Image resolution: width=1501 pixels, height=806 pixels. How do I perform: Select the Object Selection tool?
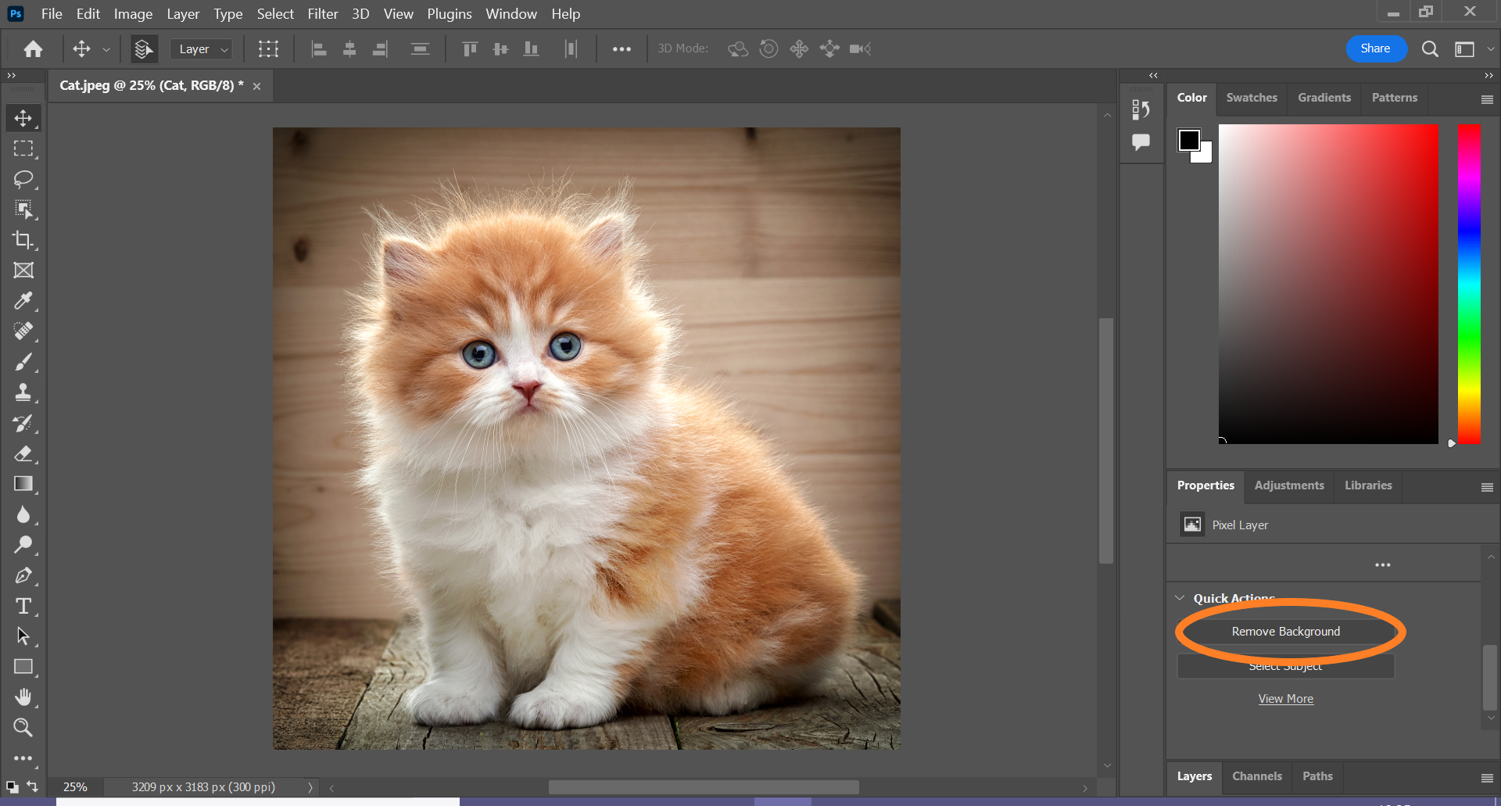pyautogui.click(x=23, y=210)
